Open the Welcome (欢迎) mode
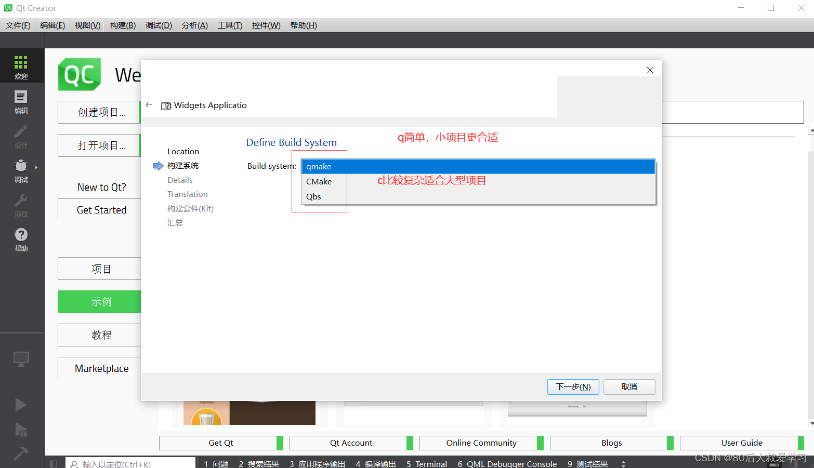The image size is (814, 468). 21,66
